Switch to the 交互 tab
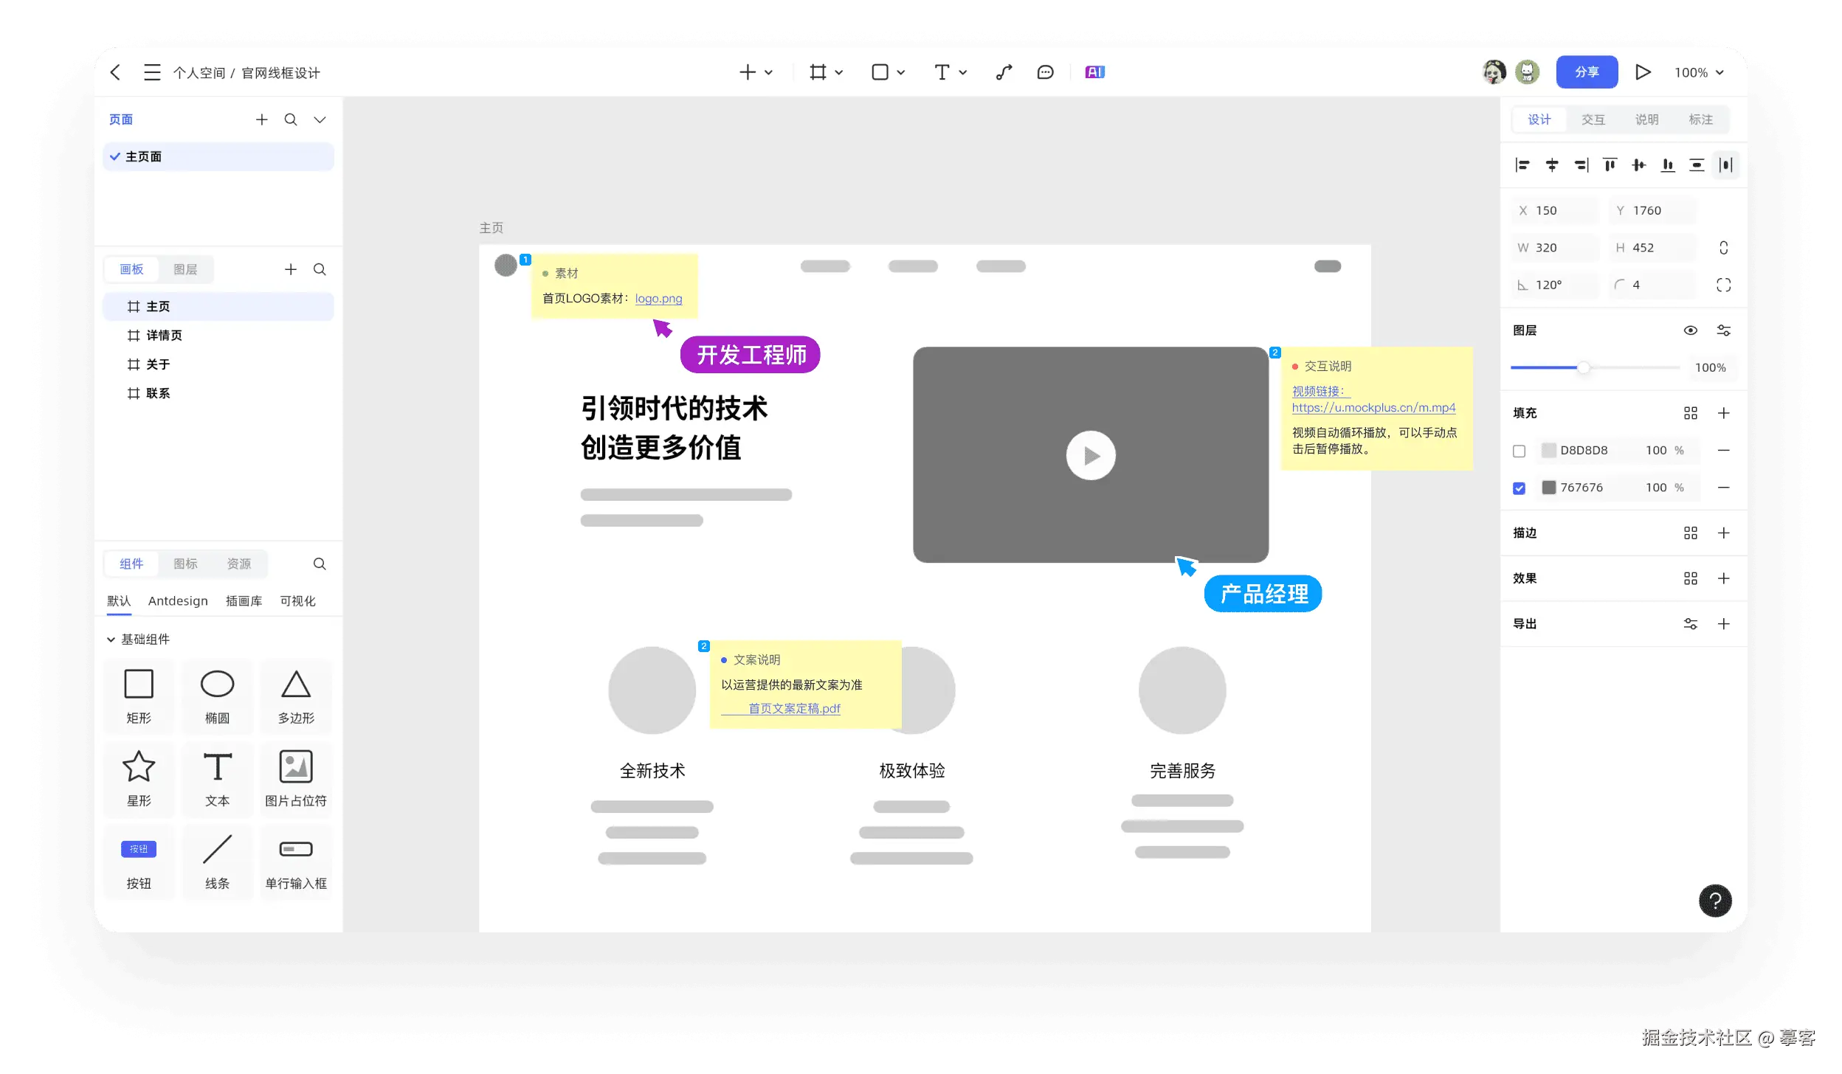The width and height of the screenshot is (1842, 1074). point(1593,119)
